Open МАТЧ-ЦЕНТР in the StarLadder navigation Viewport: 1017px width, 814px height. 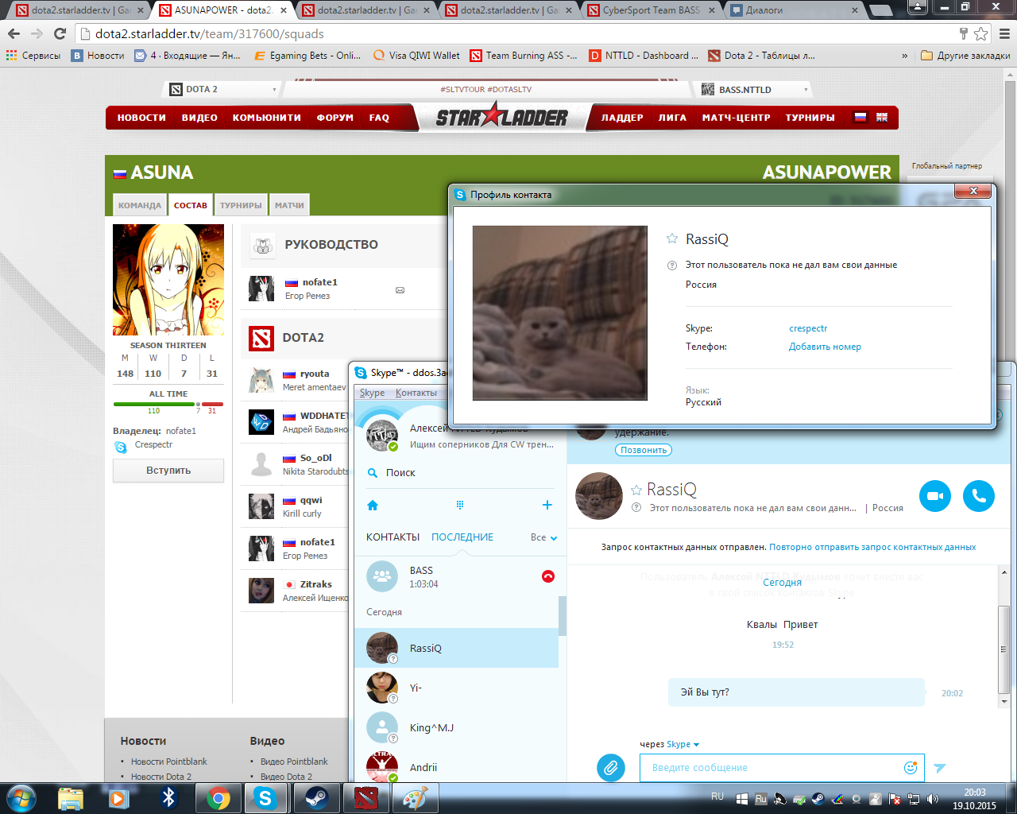tap(736, 118)
